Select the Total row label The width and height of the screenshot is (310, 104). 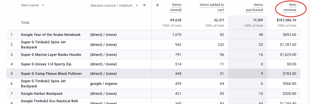[25, 23]
